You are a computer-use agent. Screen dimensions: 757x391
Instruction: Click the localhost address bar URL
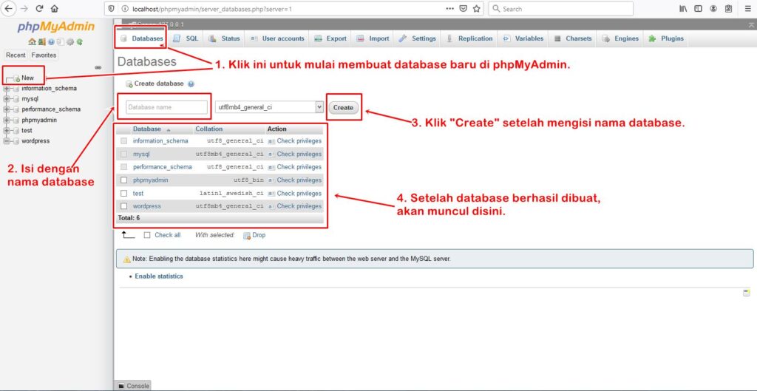click(x=212, y=9)
